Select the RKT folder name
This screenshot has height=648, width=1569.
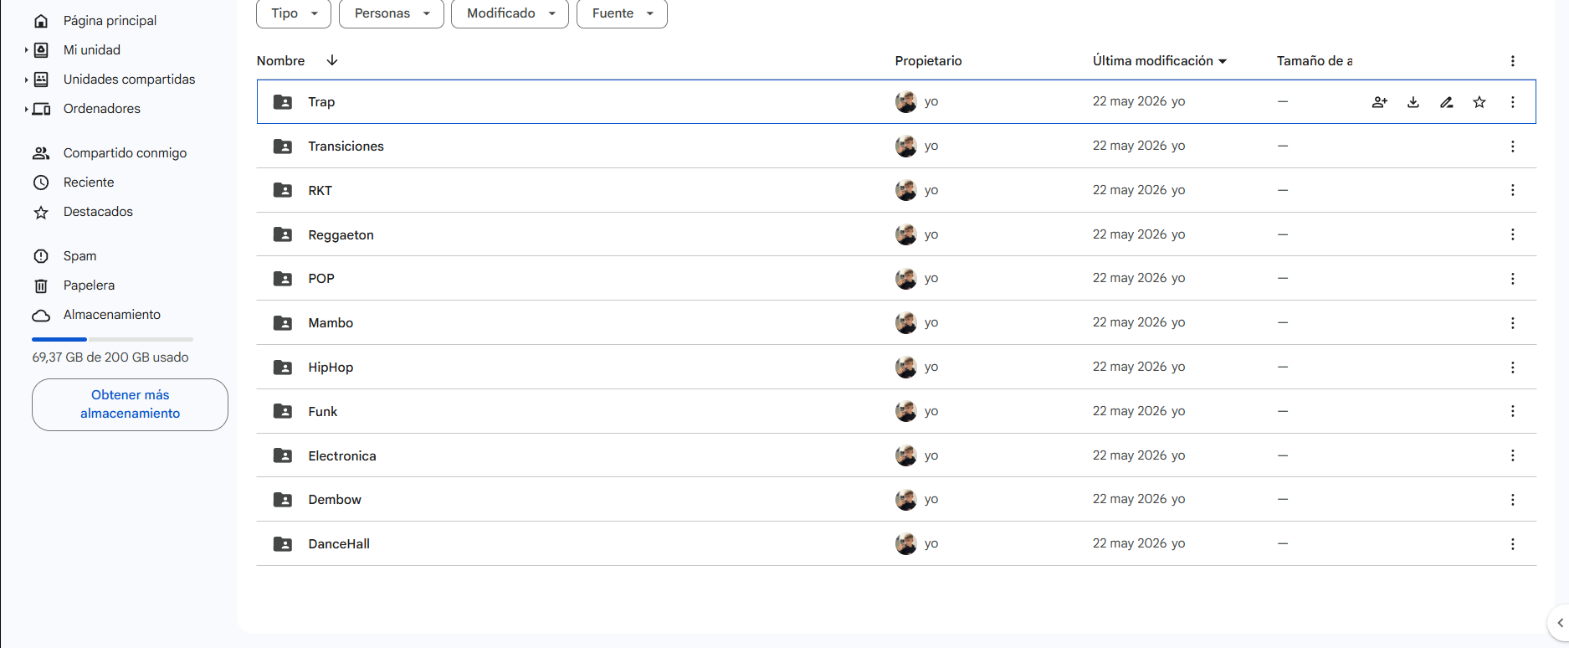320,191
